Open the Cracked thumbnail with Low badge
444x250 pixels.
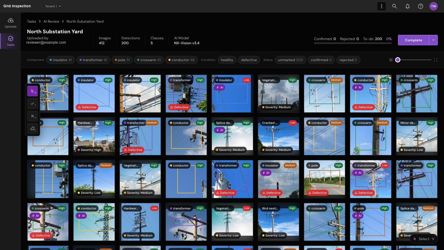click(278, 136)
